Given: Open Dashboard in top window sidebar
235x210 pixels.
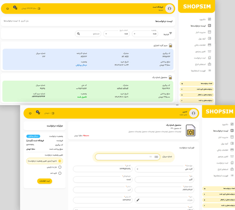Looking at the screenshot, I should coord(205,19).
